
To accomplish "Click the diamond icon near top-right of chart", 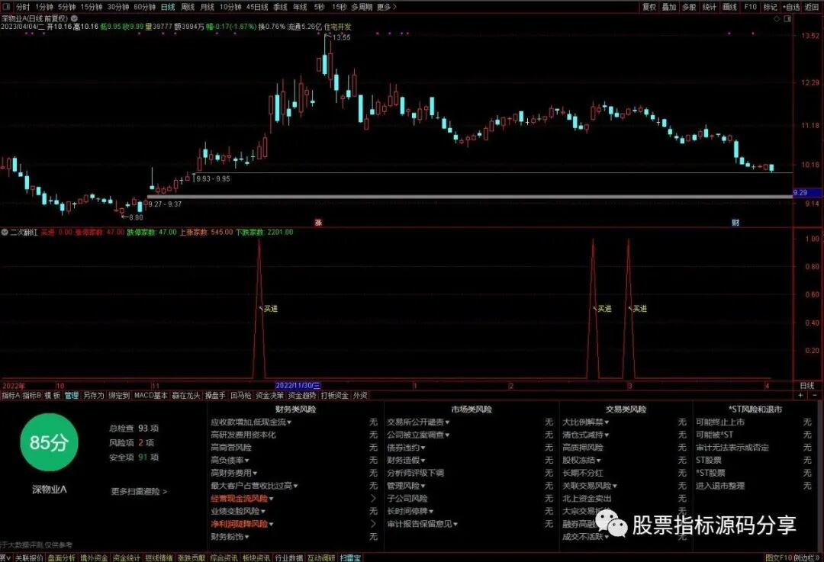I will [777, 19].
